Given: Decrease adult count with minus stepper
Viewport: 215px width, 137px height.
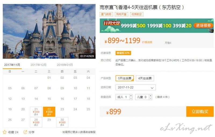Looking at the screenshot, I should tap(131, 98).
